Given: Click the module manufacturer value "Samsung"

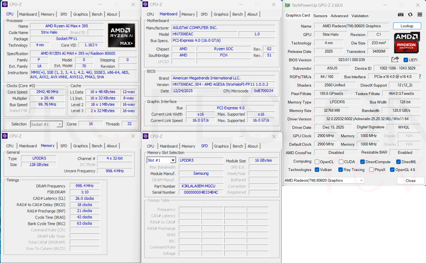Looking at the screenshot, I should [x=201, y=174].
